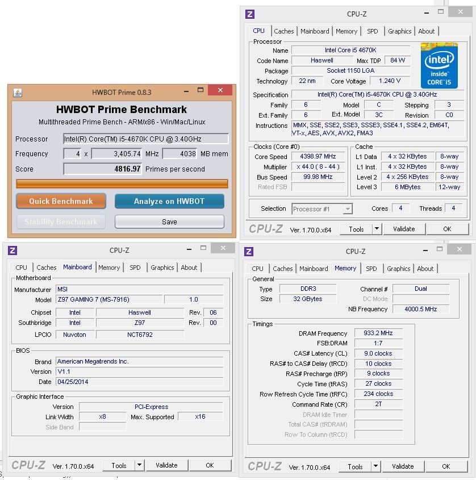Open About tab in CPU window
Viewport: 476px width, 480px height.
(427, 31)
